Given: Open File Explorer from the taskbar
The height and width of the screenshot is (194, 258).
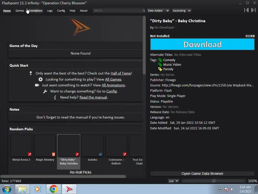Looking at the screenshot, I should tap(22, 189).
